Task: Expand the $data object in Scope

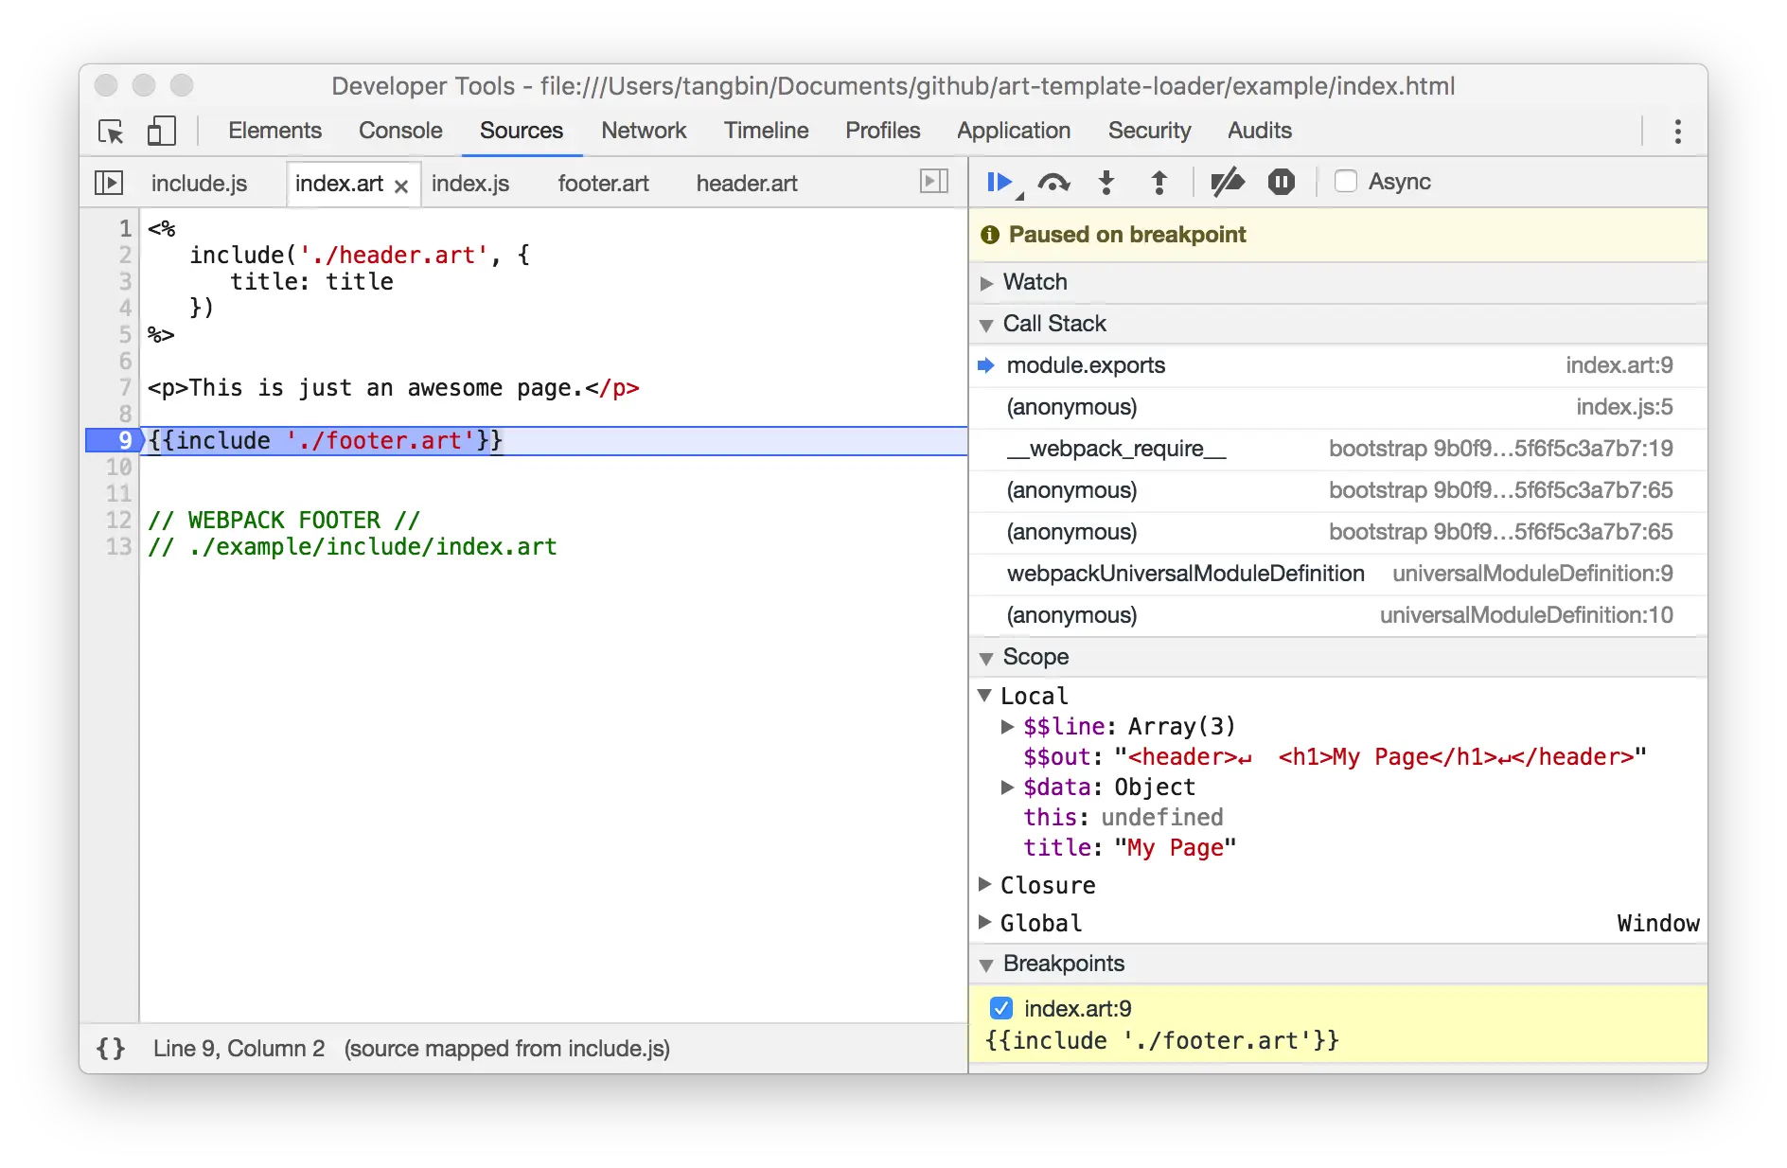Action: (x=1006, y=787)
